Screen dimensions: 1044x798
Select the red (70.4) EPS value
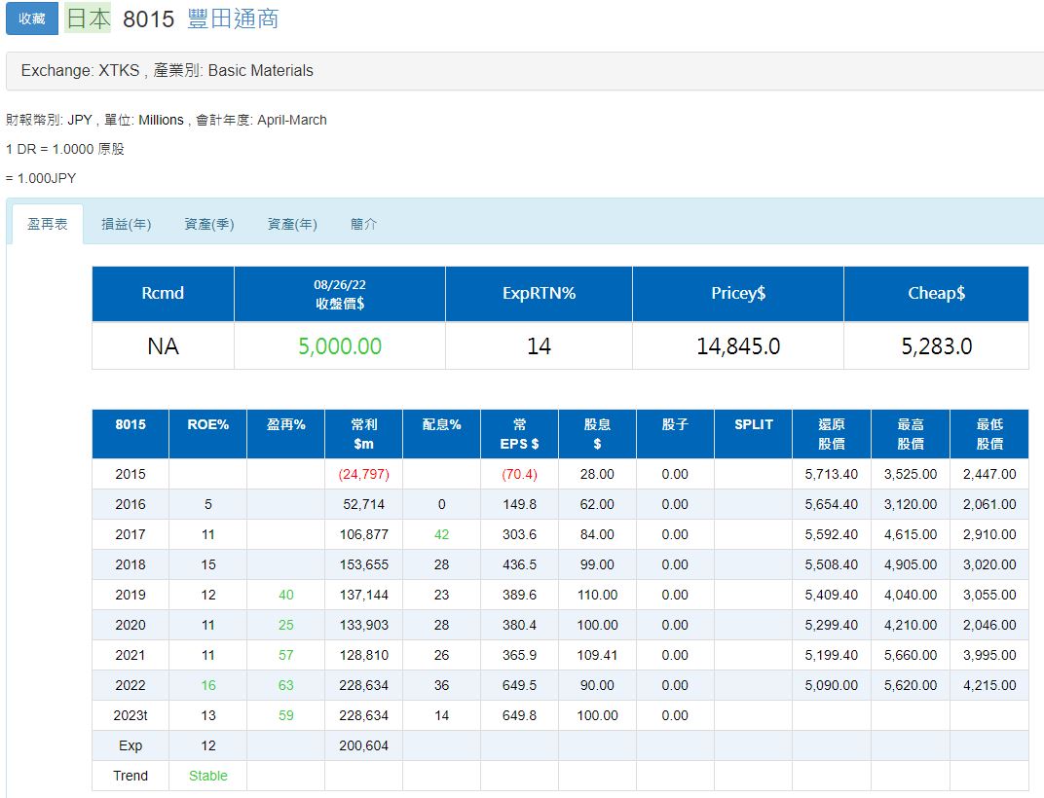tap(519, 475)
